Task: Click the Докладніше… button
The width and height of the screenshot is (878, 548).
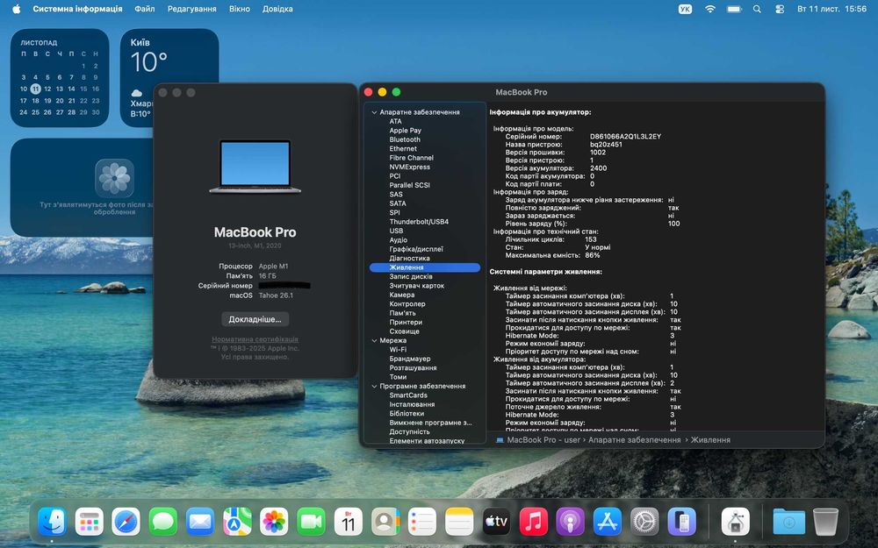Action: point(255,319)
